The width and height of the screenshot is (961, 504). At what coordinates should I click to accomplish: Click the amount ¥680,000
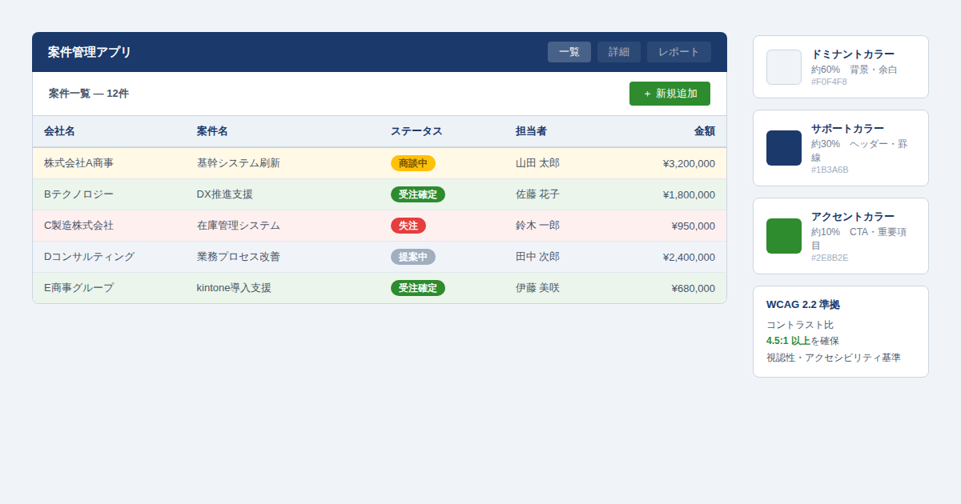[x=694, y=288]
